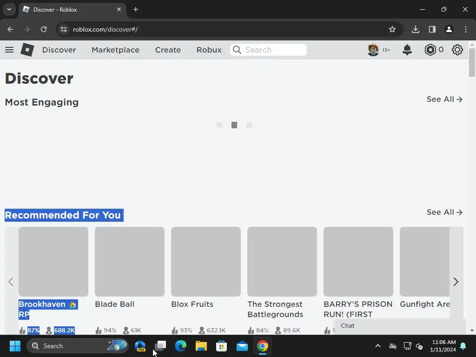Viewport: 476px width, 357px height.
Task: Open File Explorer from taskbar
Action: pos(201,346)
